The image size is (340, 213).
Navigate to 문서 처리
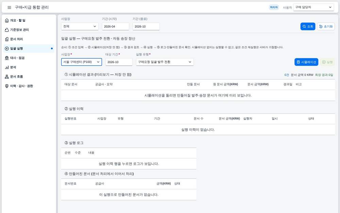(29, 39)
